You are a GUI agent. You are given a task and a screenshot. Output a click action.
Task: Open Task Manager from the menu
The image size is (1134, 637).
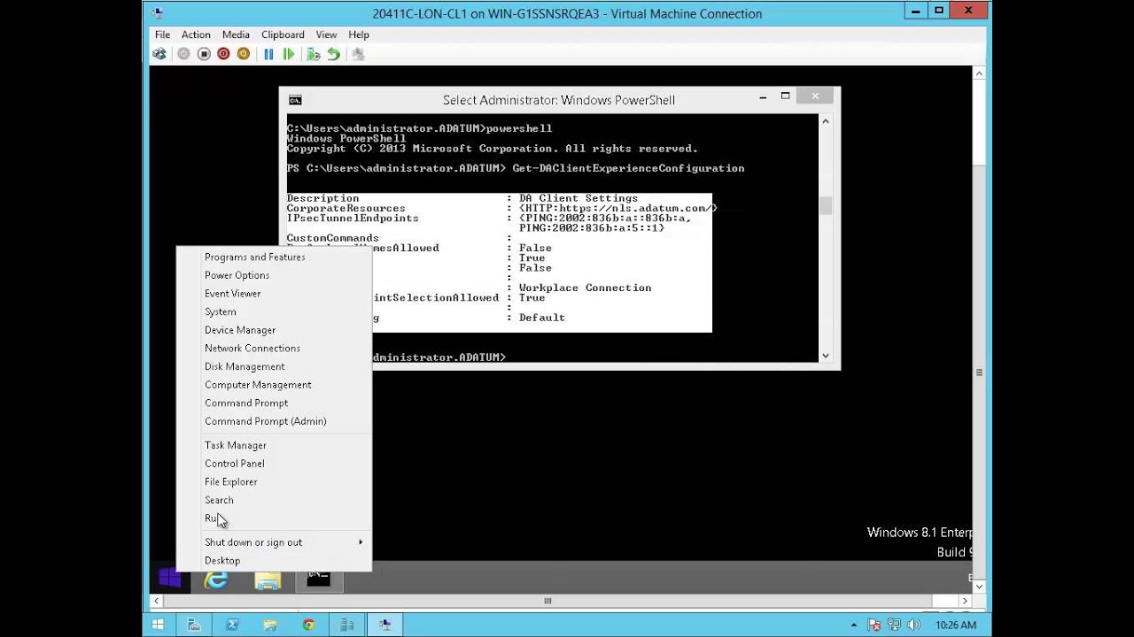[274, 445]
